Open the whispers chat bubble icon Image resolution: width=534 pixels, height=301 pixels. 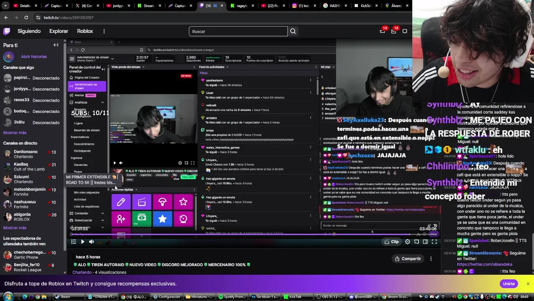[x=405, y=31]
